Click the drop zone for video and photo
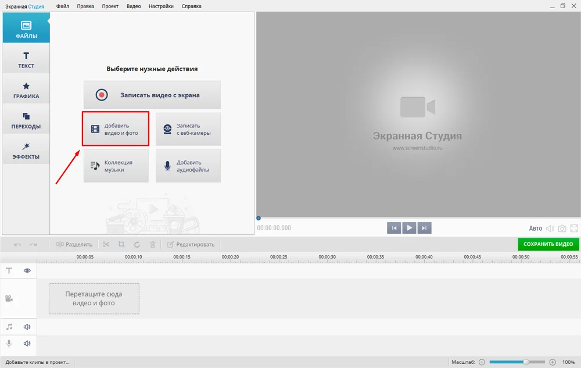This screenshot has width=581, height=368. (x=94, y=299)
